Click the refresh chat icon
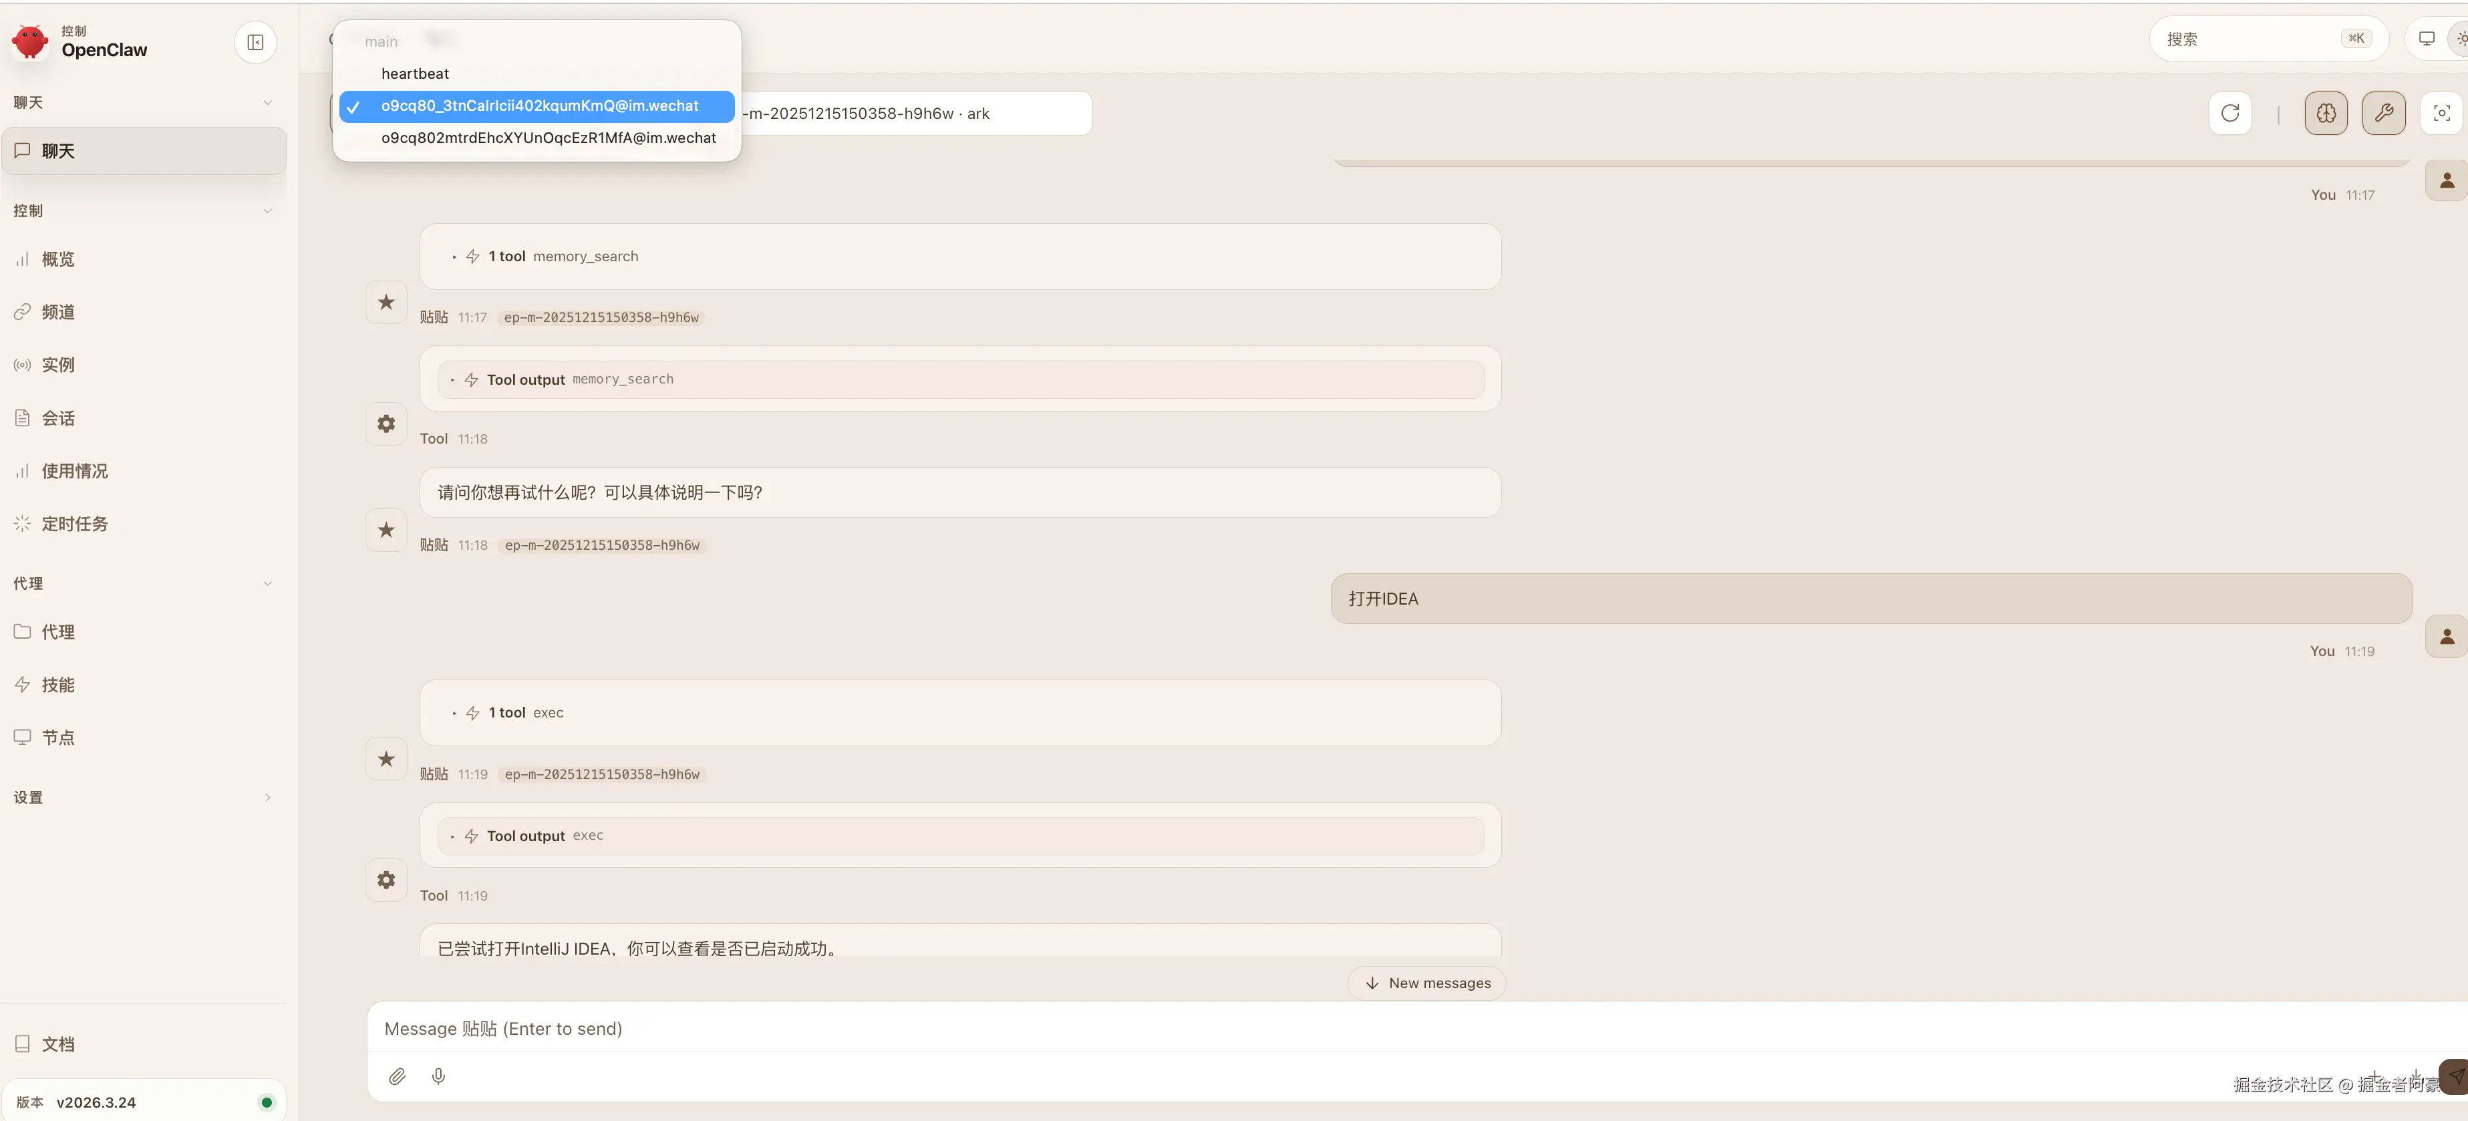 point(2229,113)
